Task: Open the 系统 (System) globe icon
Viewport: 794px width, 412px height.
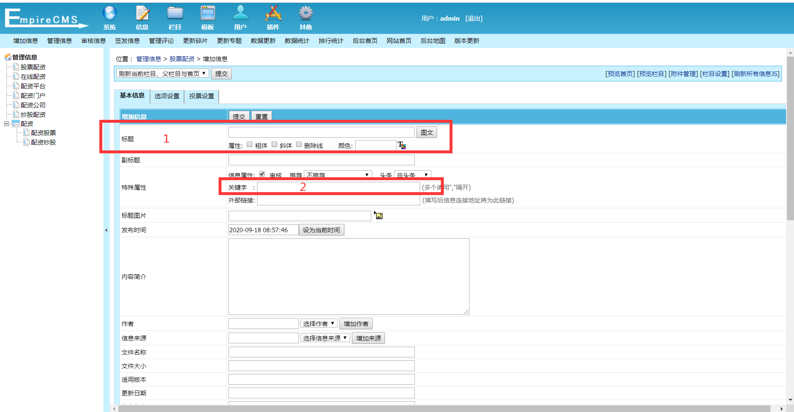Action: (x=109, y=18)
